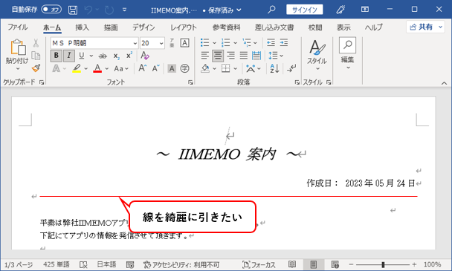Viewport: 452px width, 271px height.
Task: Click the Accessibility status button
Action: point(181,264)
